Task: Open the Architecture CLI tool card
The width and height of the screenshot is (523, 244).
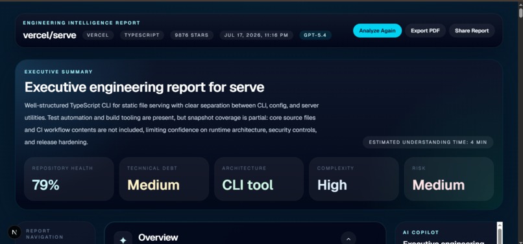Action: [259, 179]
